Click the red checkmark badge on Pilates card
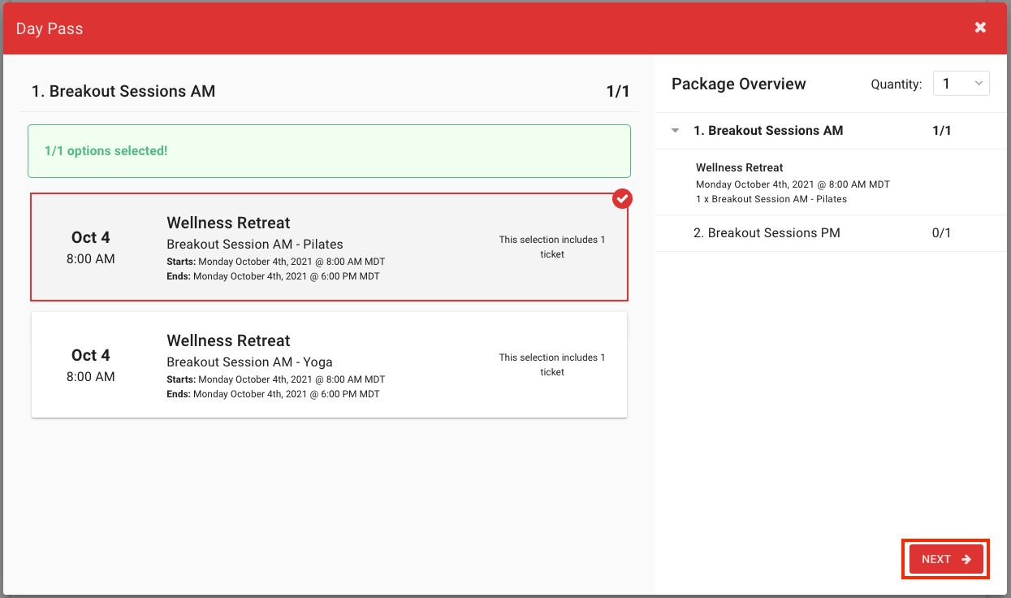Screen dimensions: 1011x598 click(x=622, y=198)
